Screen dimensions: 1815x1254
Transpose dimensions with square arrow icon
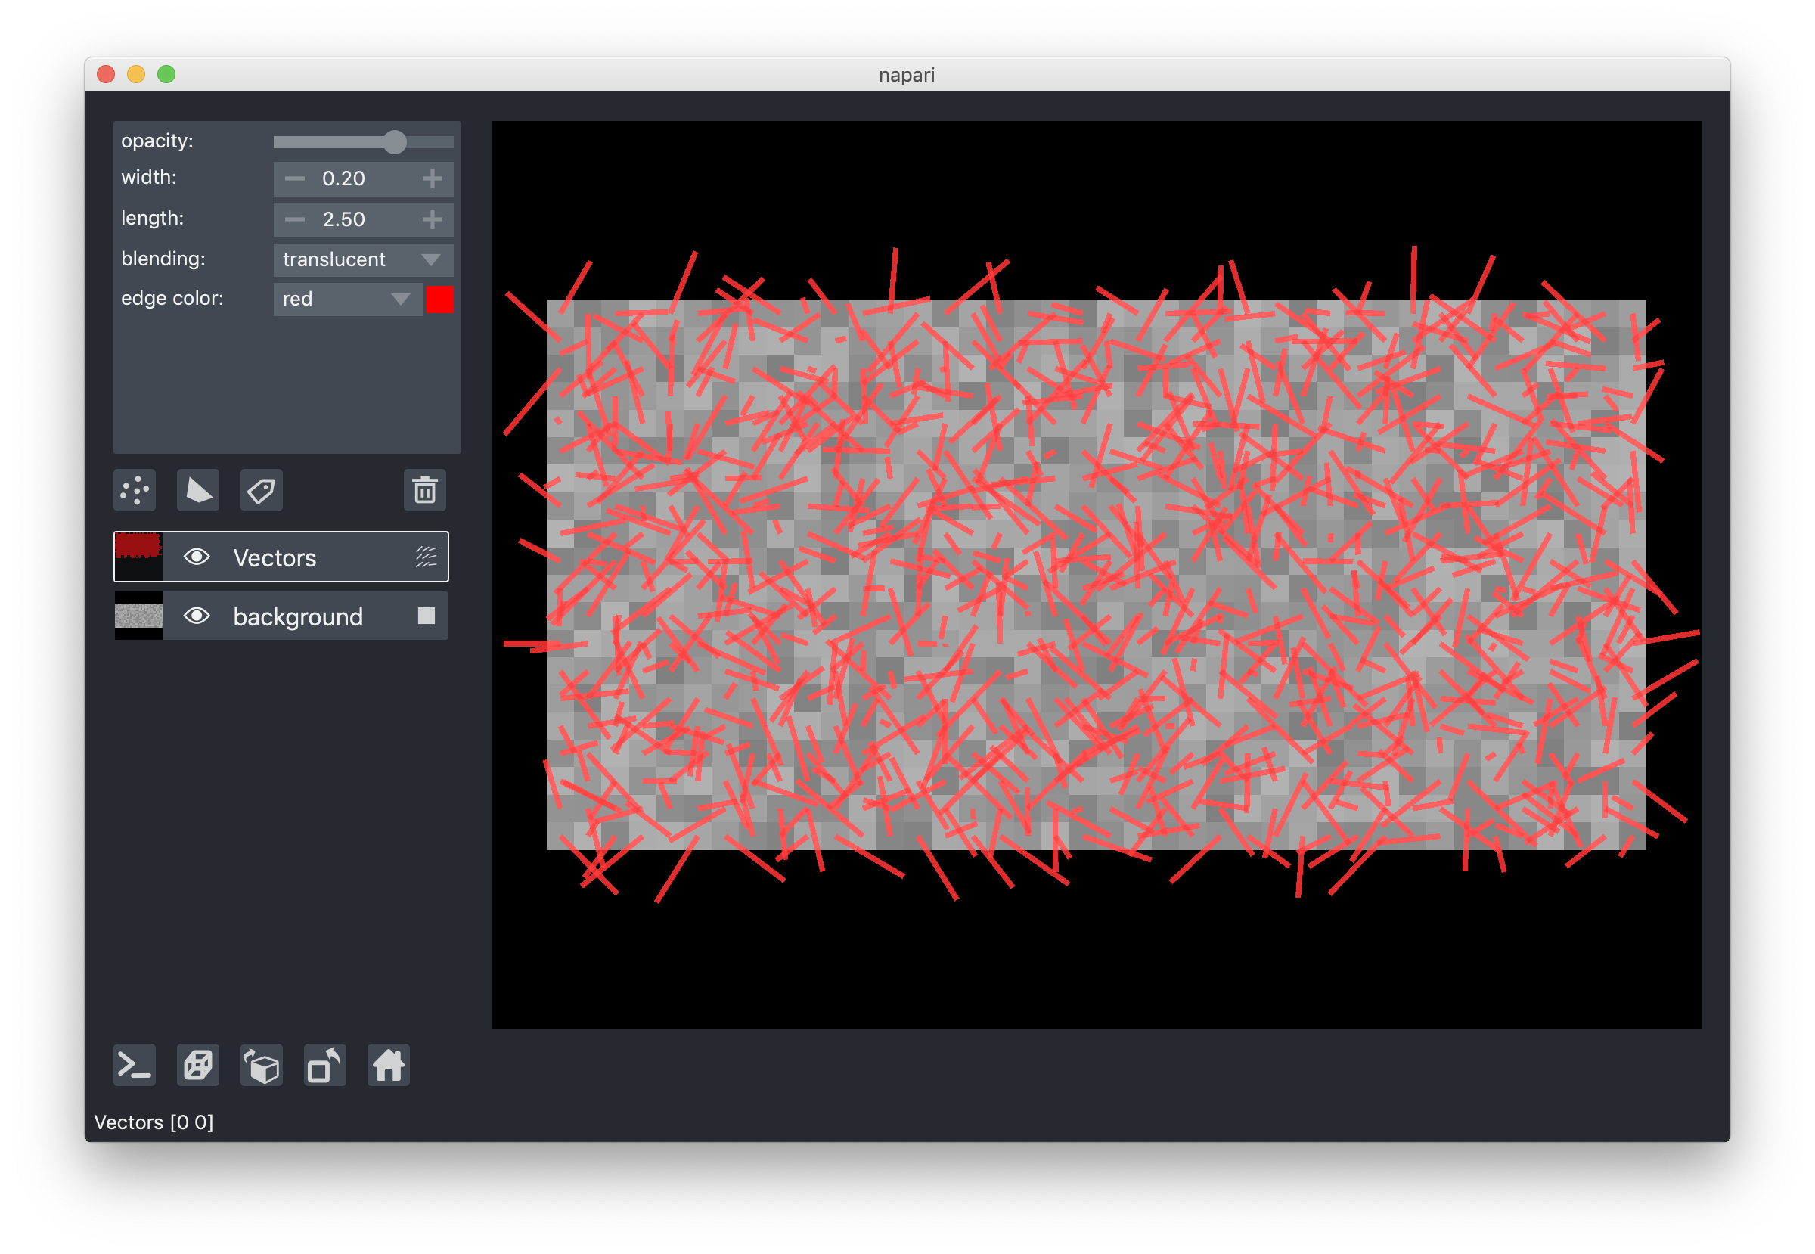(324, 1066)
